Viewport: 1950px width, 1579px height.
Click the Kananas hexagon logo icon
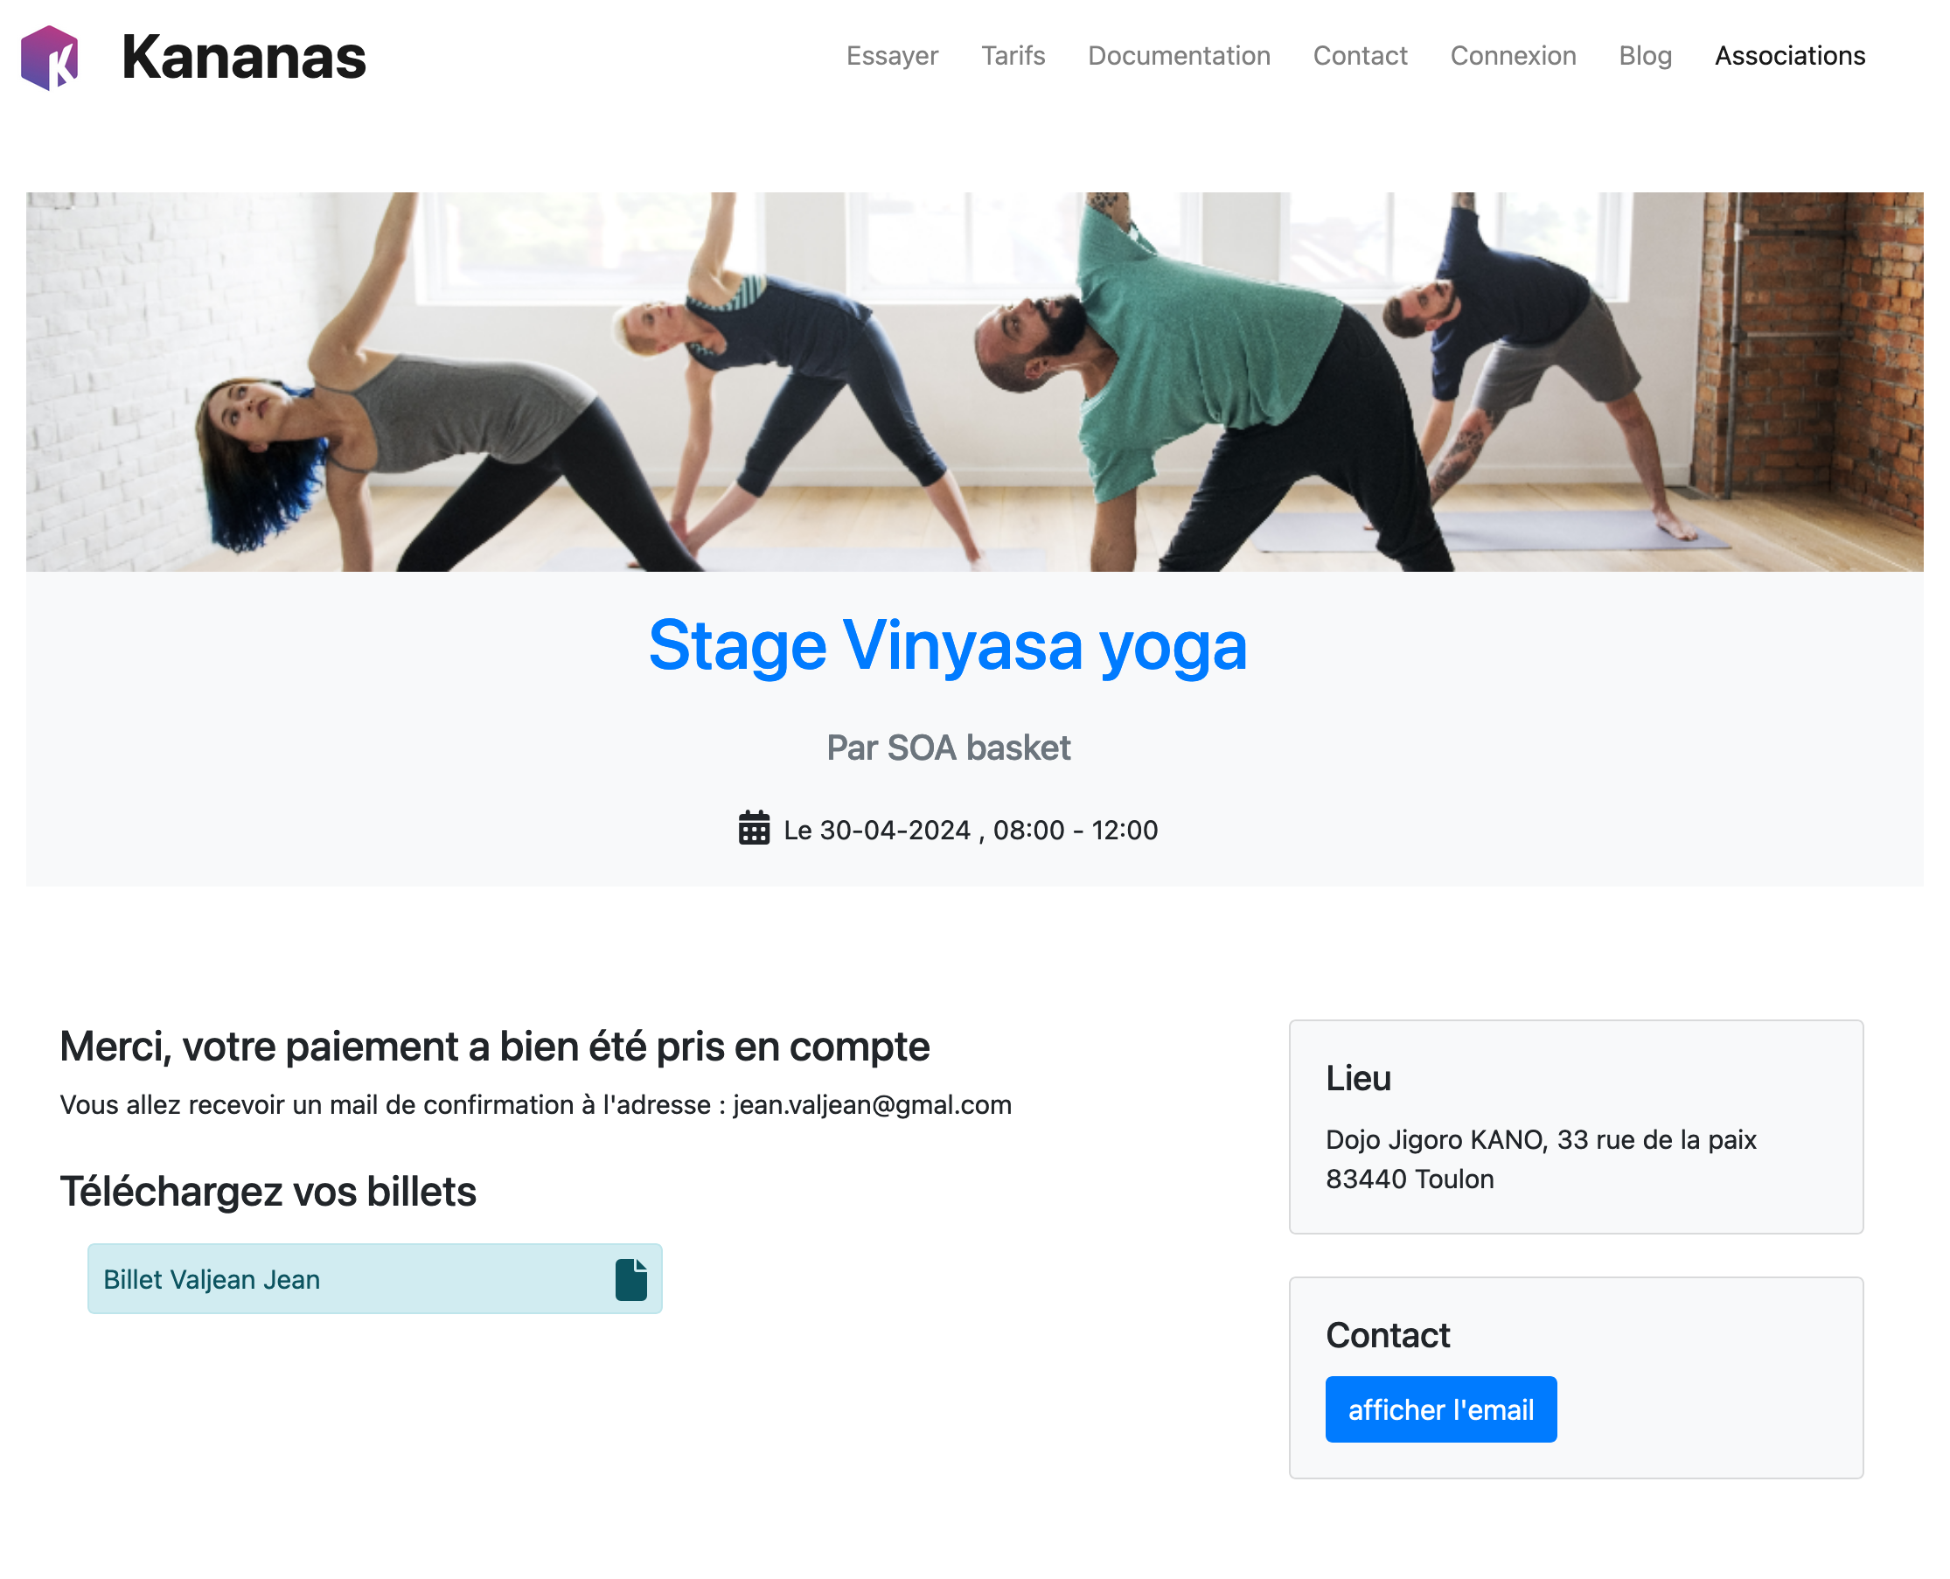point(49,58)
